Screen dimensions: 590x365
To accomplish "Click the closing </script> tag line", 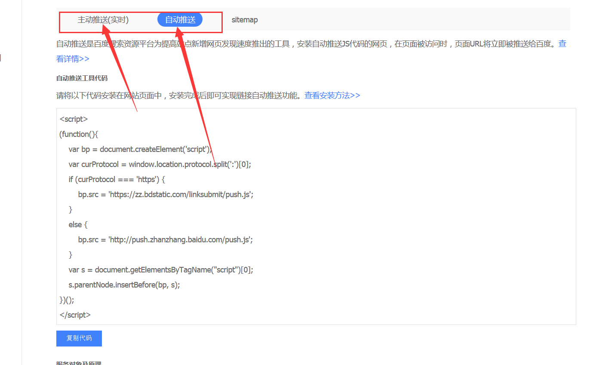I will point(75,315).
